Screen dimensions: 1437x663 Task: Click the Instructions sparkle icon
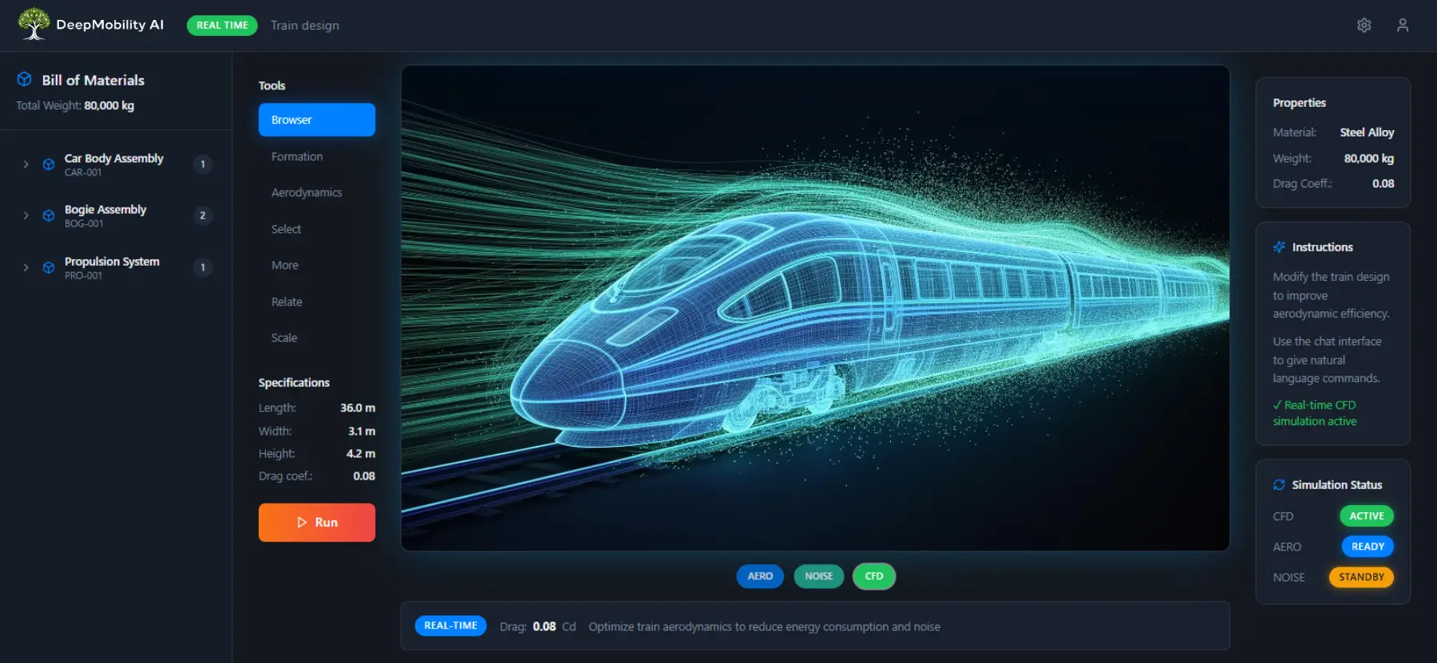pyautogui.click(x=1280, y=247)
